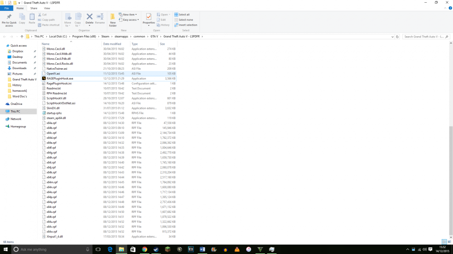Open the Easy access dropdown
The image size is (453, 254).
pos(129,19)
